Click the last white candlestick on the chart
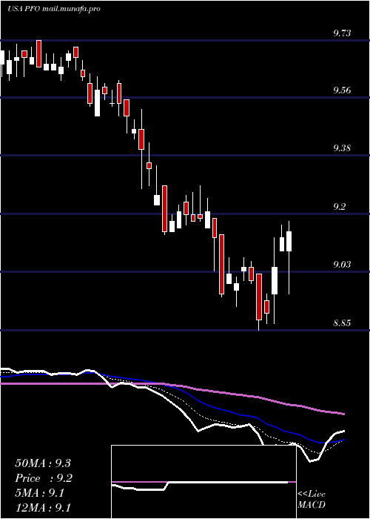Image resolution: width=370 pixels, height=519 pixels. coord(289,241)
